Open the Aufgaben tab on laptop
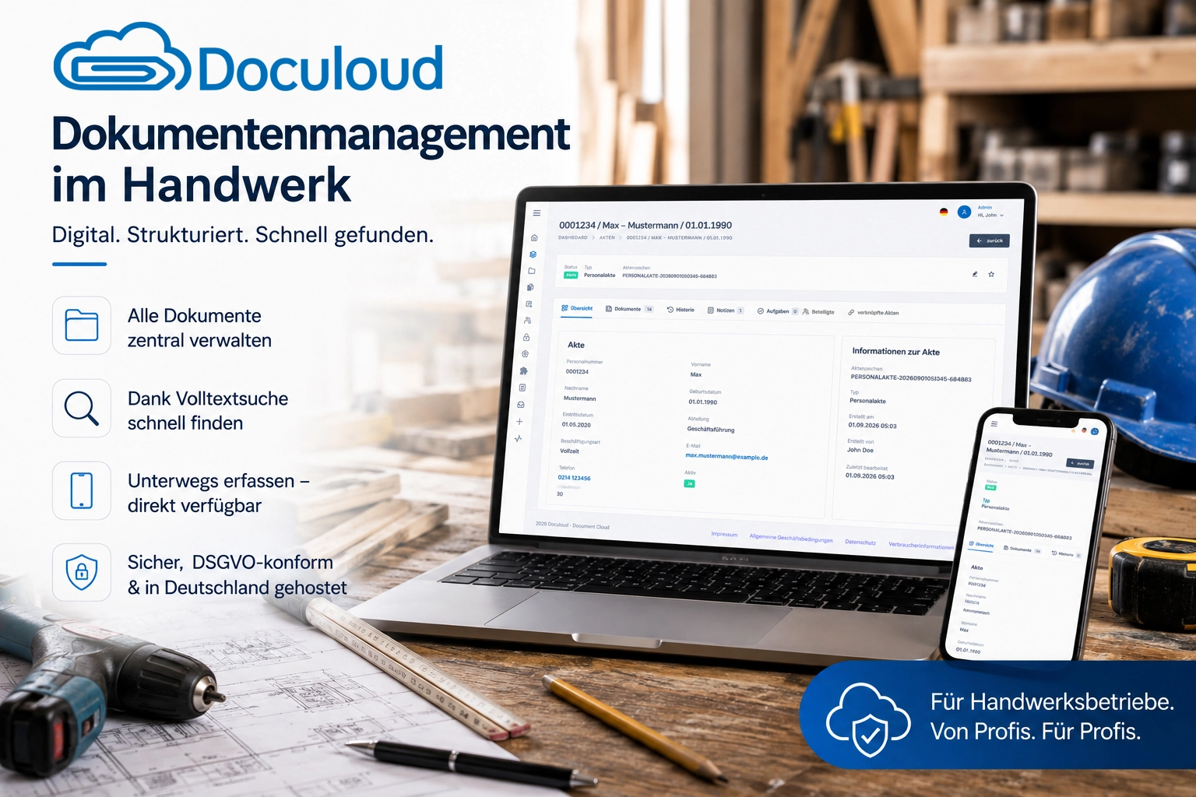Image resolution: width=1196 pixels, height=797 pixels. pos(777,311)
